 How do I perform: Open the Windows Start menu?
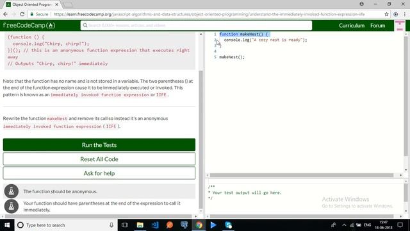click(7, 225)
